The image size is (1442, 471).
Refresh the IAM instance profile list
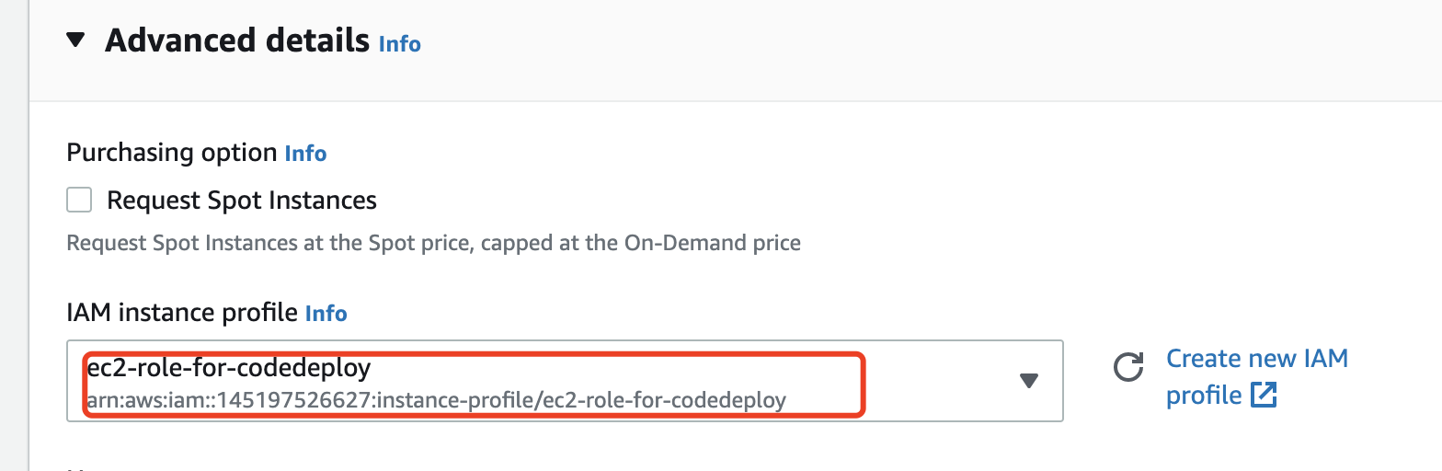coord(1127,367)
